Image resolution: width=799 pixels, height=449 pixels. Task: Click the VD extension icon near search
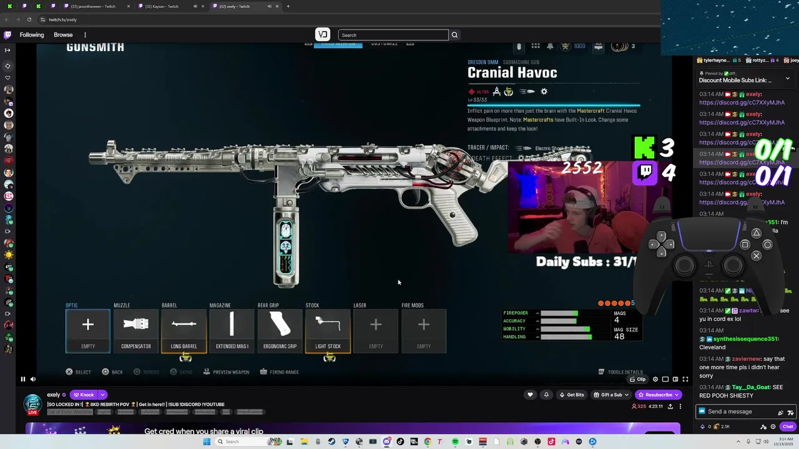point(322,35)
